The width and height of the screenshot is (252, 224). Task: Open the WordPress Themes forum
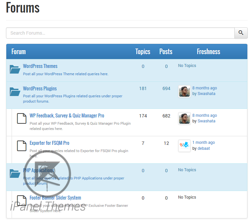[x=40, y=66]
